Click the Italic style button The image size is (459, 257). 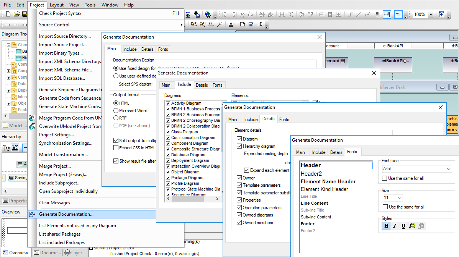(x=395, y=226)
